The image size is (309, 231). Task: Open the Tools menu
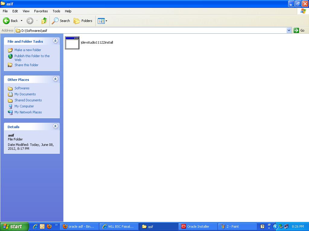point(56,11)
